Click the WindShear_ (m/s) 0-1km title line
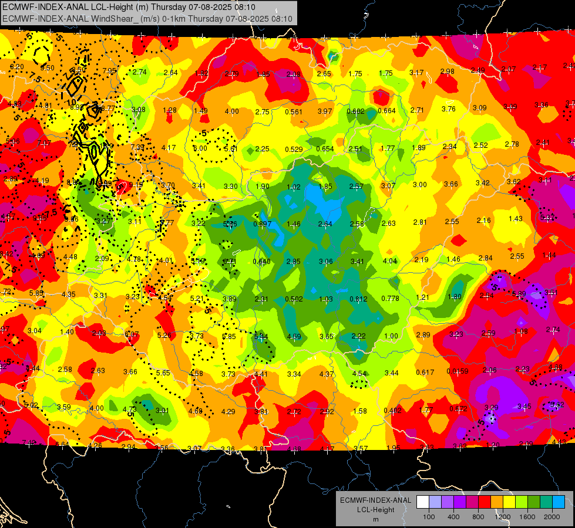This screenshot has width=575, height=528. pyautogui.click(x=147, y=19)
